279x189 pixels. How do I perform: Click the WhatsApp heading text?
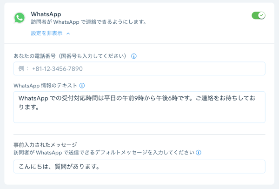[x=46, y=14]
